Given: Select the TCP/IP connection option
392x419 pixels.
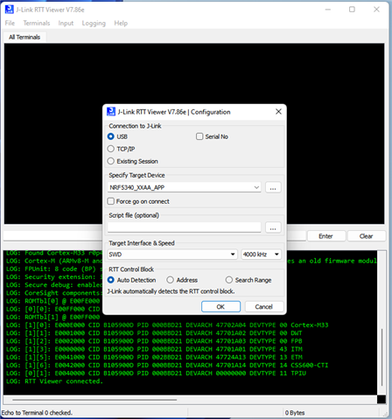Looking at the screenshot, I should pos(110,149).
